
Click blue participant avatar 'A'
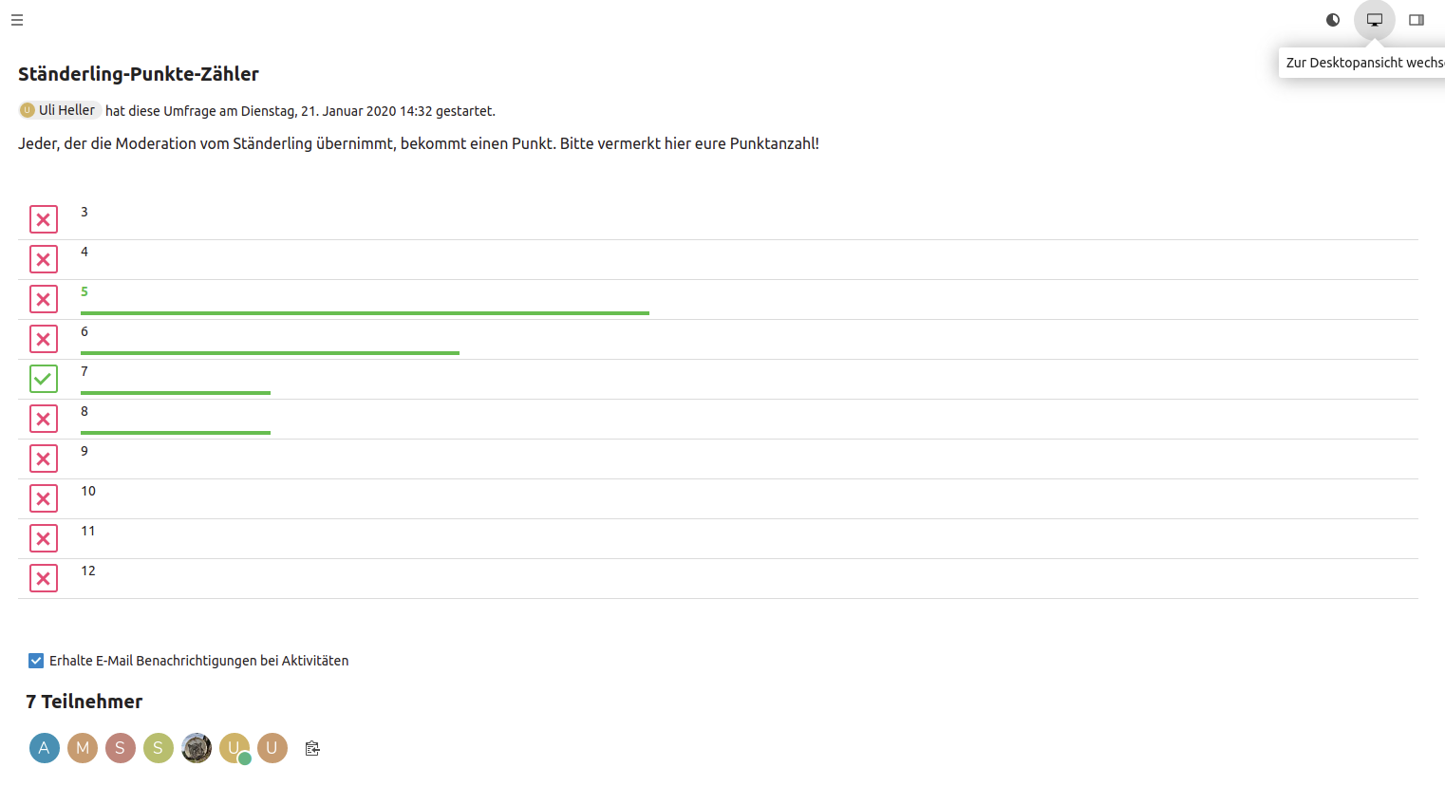pyautogui.click(x=45, y=748)
